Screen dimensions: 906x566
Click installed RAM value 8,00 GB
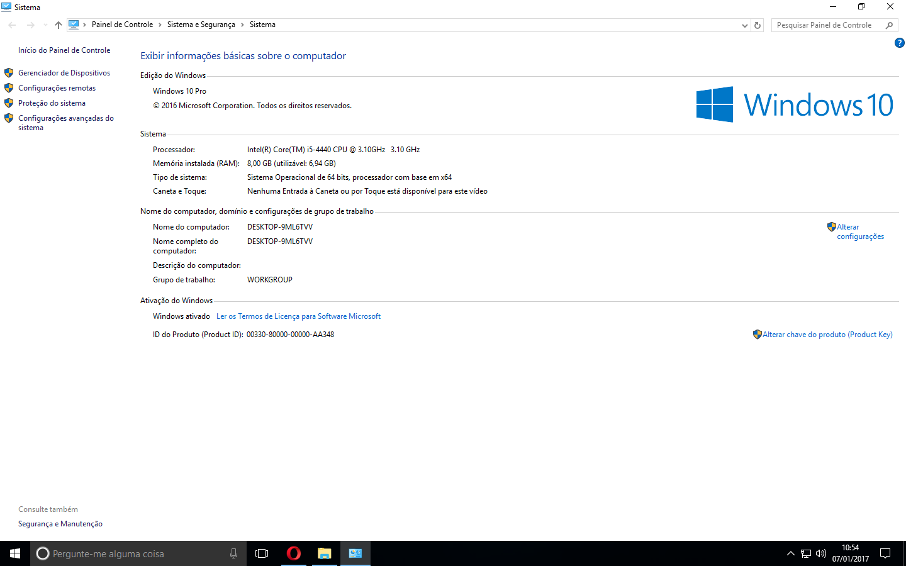point(291,164)
